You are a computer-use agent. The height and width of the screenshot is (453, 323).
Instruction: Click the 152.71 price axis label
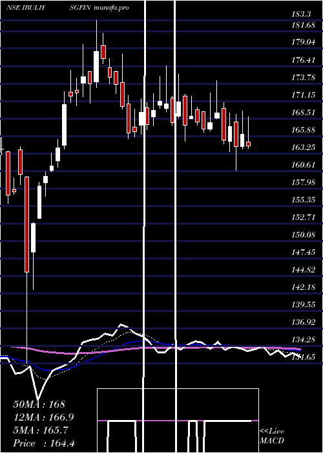click(303, 217)
